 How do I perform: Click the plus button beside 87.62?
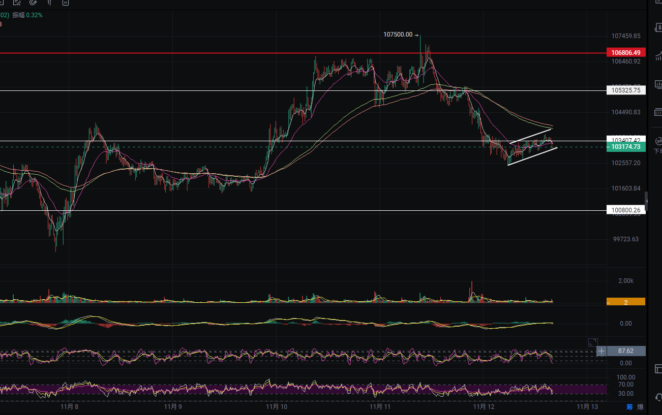coord(601,351)
